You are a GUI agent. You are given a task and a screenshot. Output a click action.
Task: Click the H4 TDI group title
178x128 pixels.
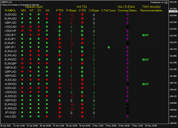[x=82, y=7]
